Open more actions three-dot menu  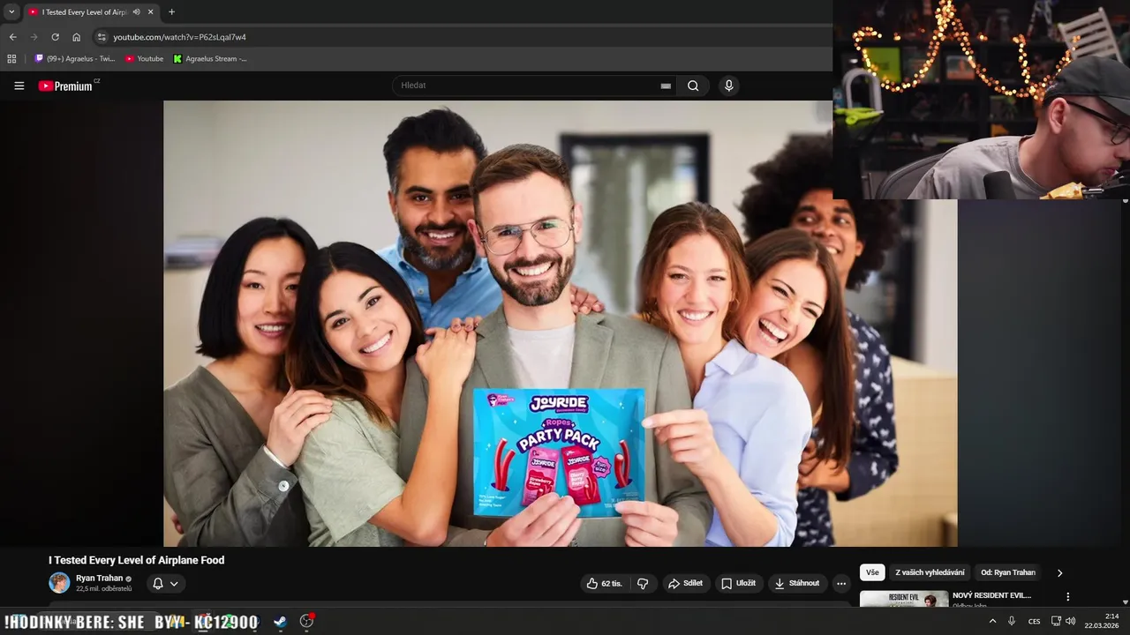(x=841, y=583)
